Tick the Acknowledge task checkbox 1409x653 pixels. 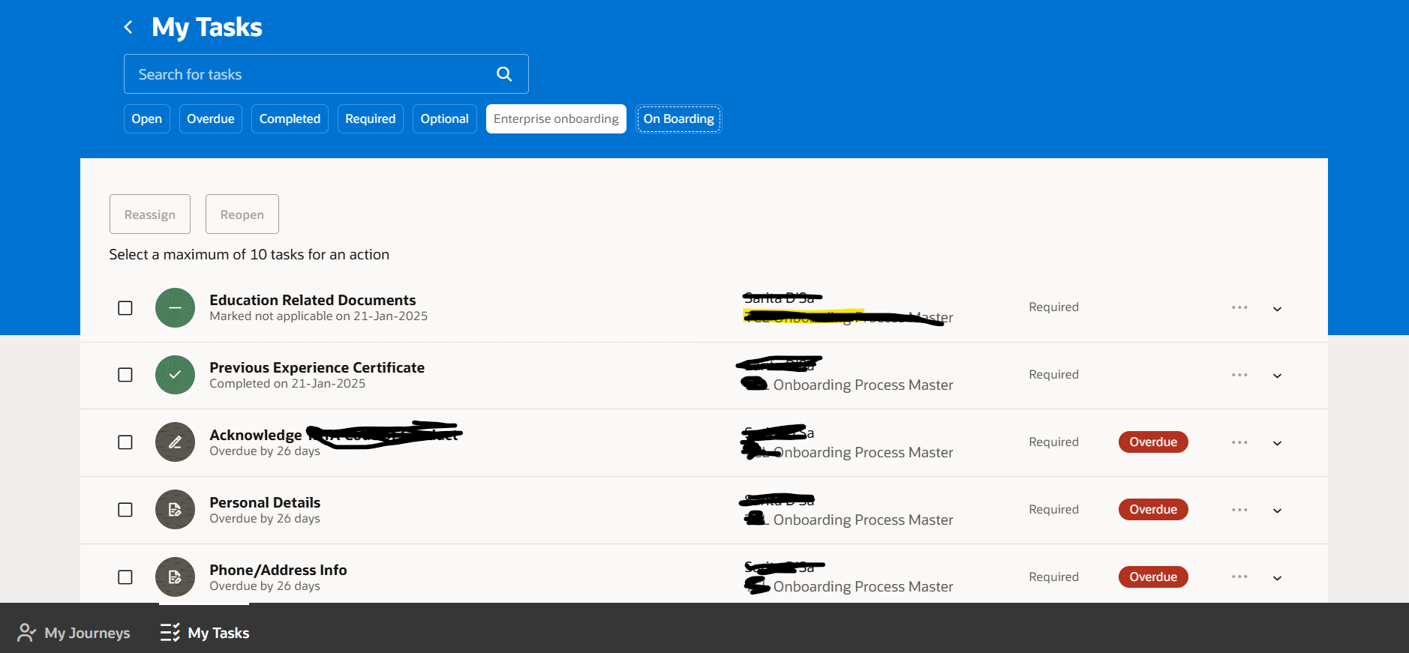(x=125, y=442)
